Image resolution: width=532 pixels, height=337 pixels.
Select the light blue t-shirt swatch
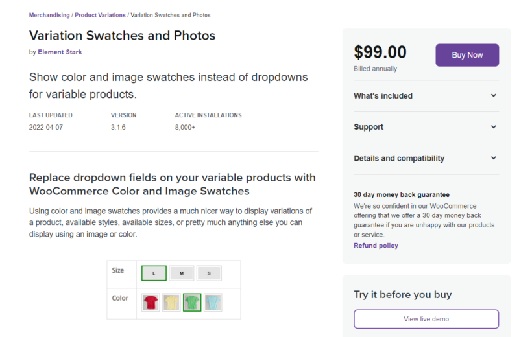pyautogui.click(x=213, y=302)
